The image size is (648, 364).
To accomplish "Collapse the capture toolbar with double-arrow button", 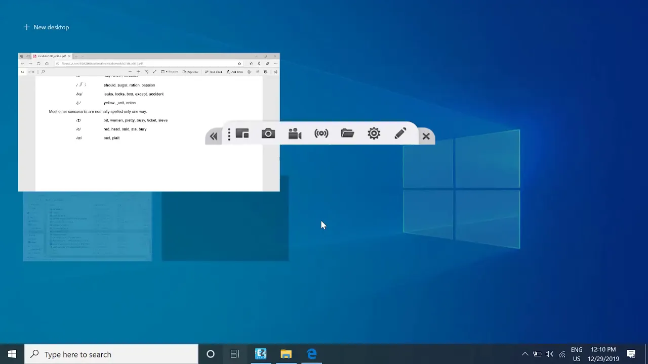I will pyautogui.click(x=214, y=136).
